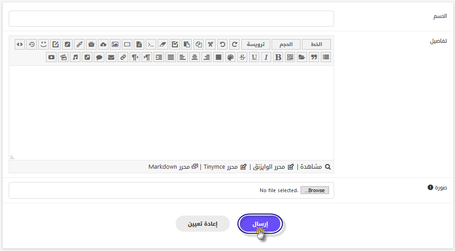Insert email with the envelope icon
455x251 pixels.
(111, 57)
